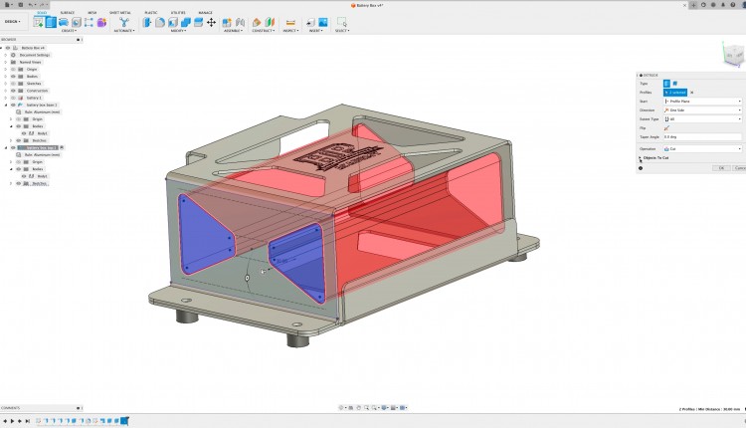Open the Modify menu label
The image size is (746, 428).
click(178, 31)
